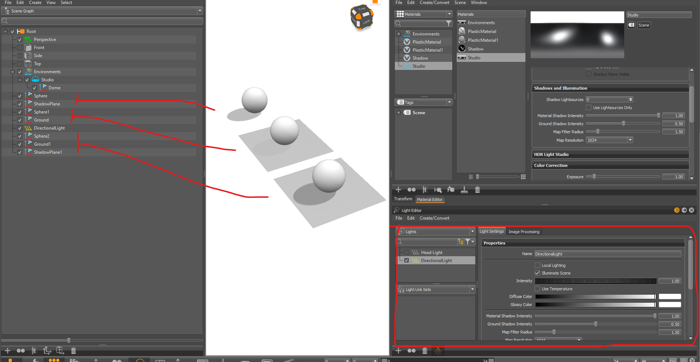The width and height of the screenshot is (700, 362).
Task: Switch to the Image Processing tab
Action: (524, 231)
